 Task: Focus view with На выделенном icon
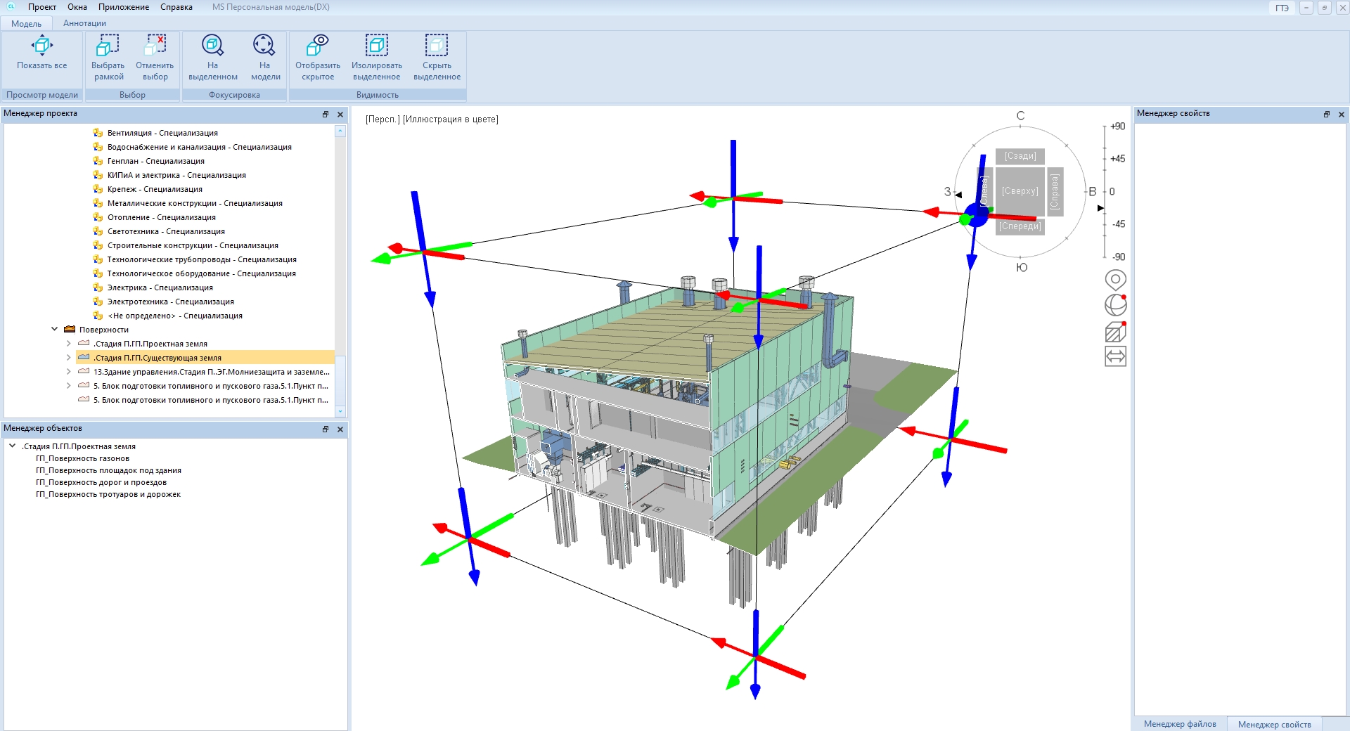[x=212, y=46]
